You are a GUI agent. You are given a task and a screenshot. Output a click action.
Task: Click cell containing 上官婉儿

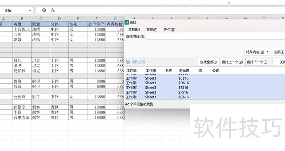point(22,29)
